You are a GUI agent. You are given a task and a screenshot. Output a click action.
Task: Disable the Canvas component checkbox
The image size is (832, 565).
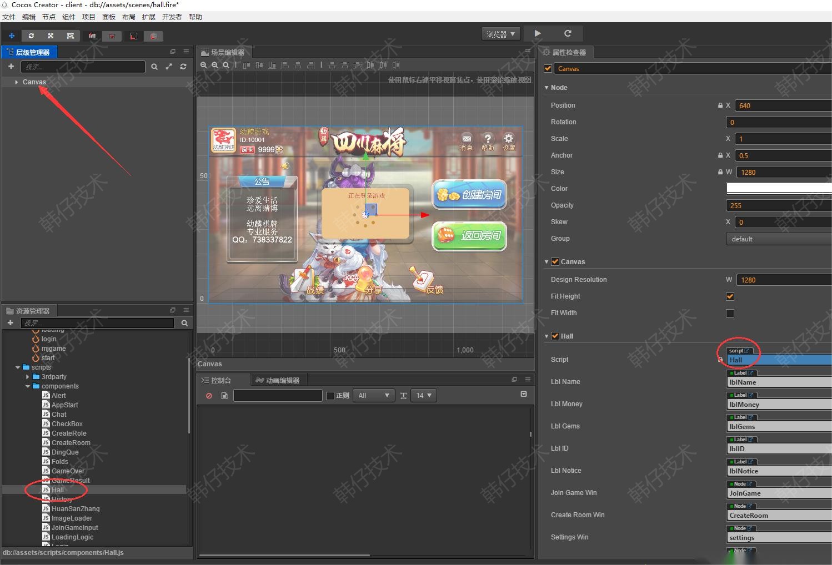click(x=555, y=261)
